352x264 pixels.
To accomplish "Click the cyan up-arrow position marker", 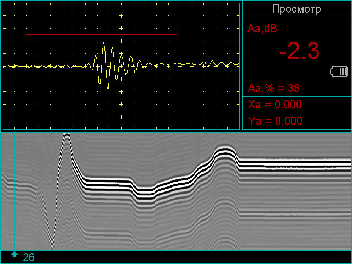I will (x=14, y=255).
